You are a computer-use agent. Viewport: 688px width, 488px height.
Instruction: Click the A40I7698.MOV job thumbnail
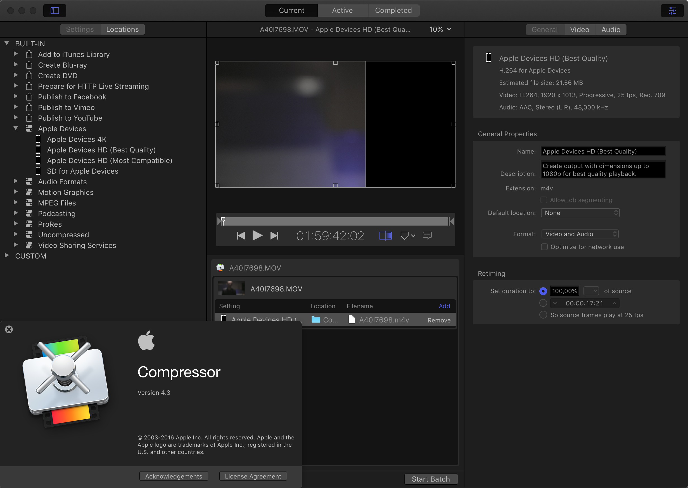pyautogui.click(x=231, y=288)
